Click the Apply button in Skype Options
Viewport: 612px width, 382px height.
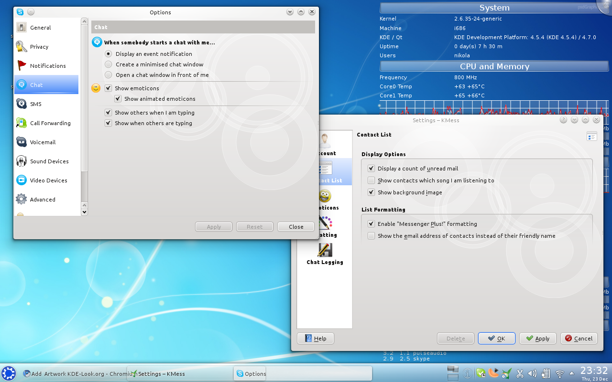[214, 227]
